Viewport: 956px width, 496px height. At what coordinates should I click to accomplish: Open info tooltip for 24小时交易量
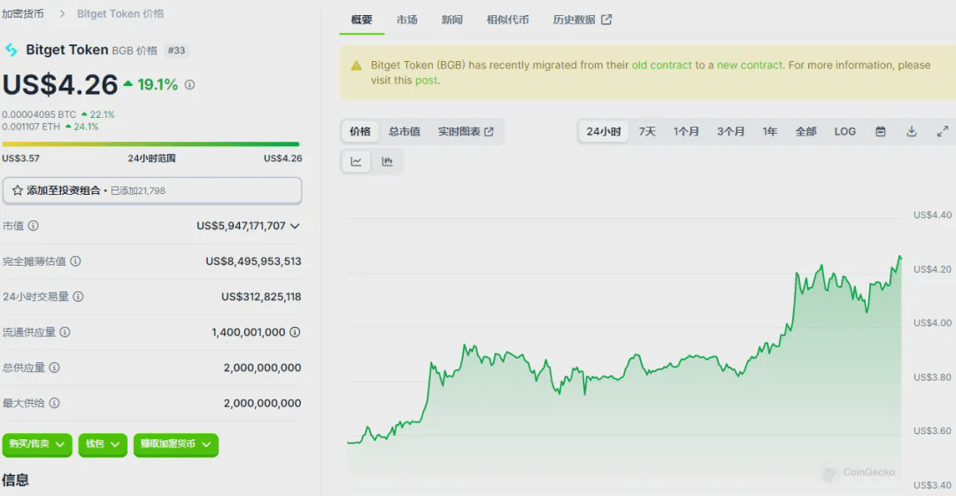point(79,297)
